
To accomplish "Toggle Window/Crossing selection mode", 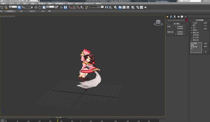I will (x=31, y=7).
